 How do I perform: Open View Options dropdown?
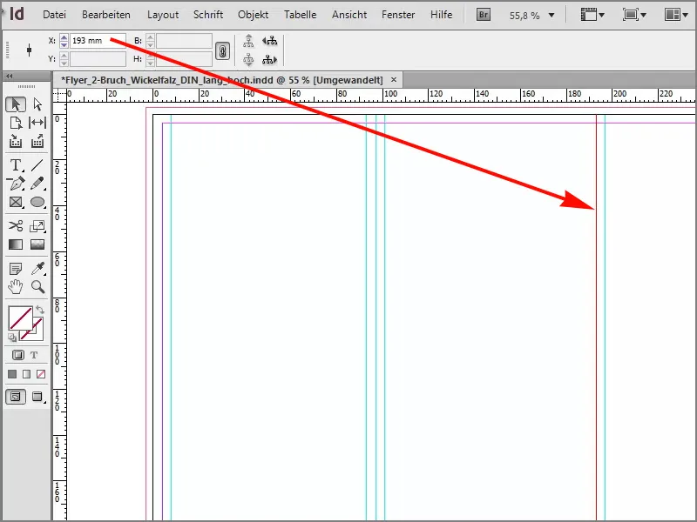click(x=592, y=15)
